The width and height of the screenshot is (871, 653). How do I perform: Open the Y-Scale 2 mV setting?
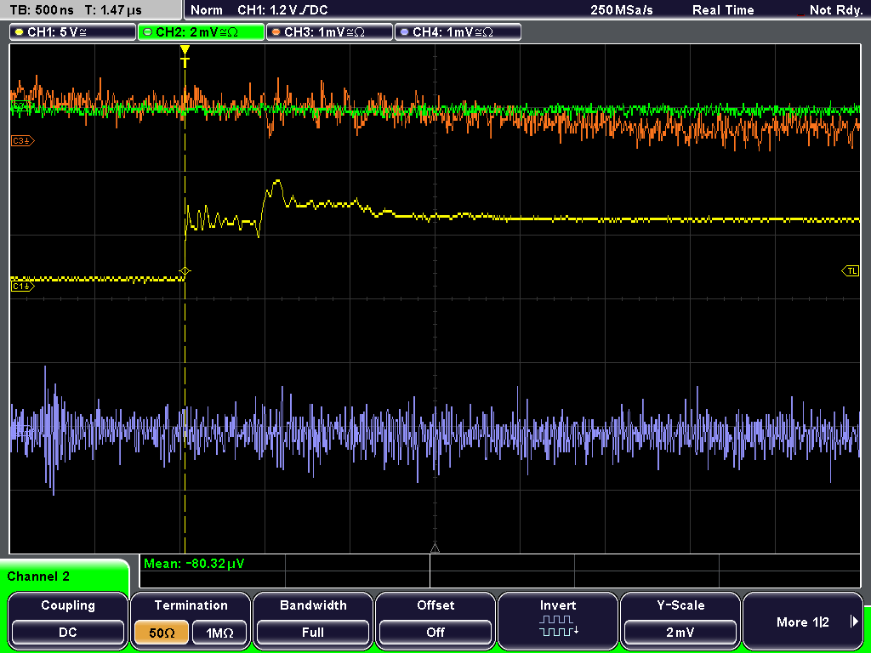pos(680,620)
